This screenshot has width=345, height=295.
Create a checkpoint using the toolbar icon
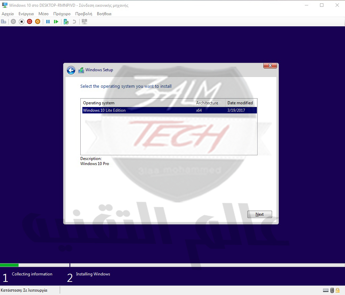pyautogui.click(x=66, y=22)
